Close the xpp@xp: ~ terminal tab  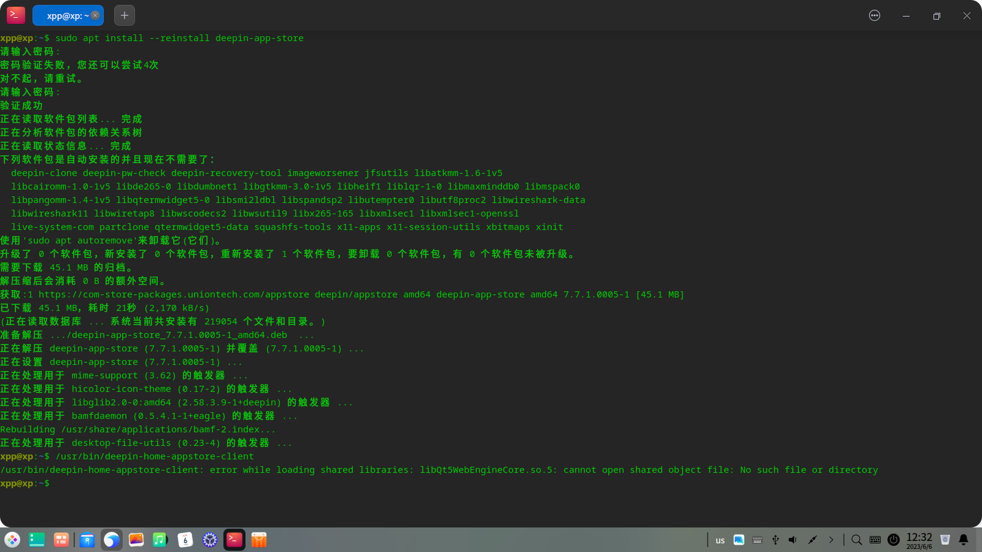(x=95, y=15)
